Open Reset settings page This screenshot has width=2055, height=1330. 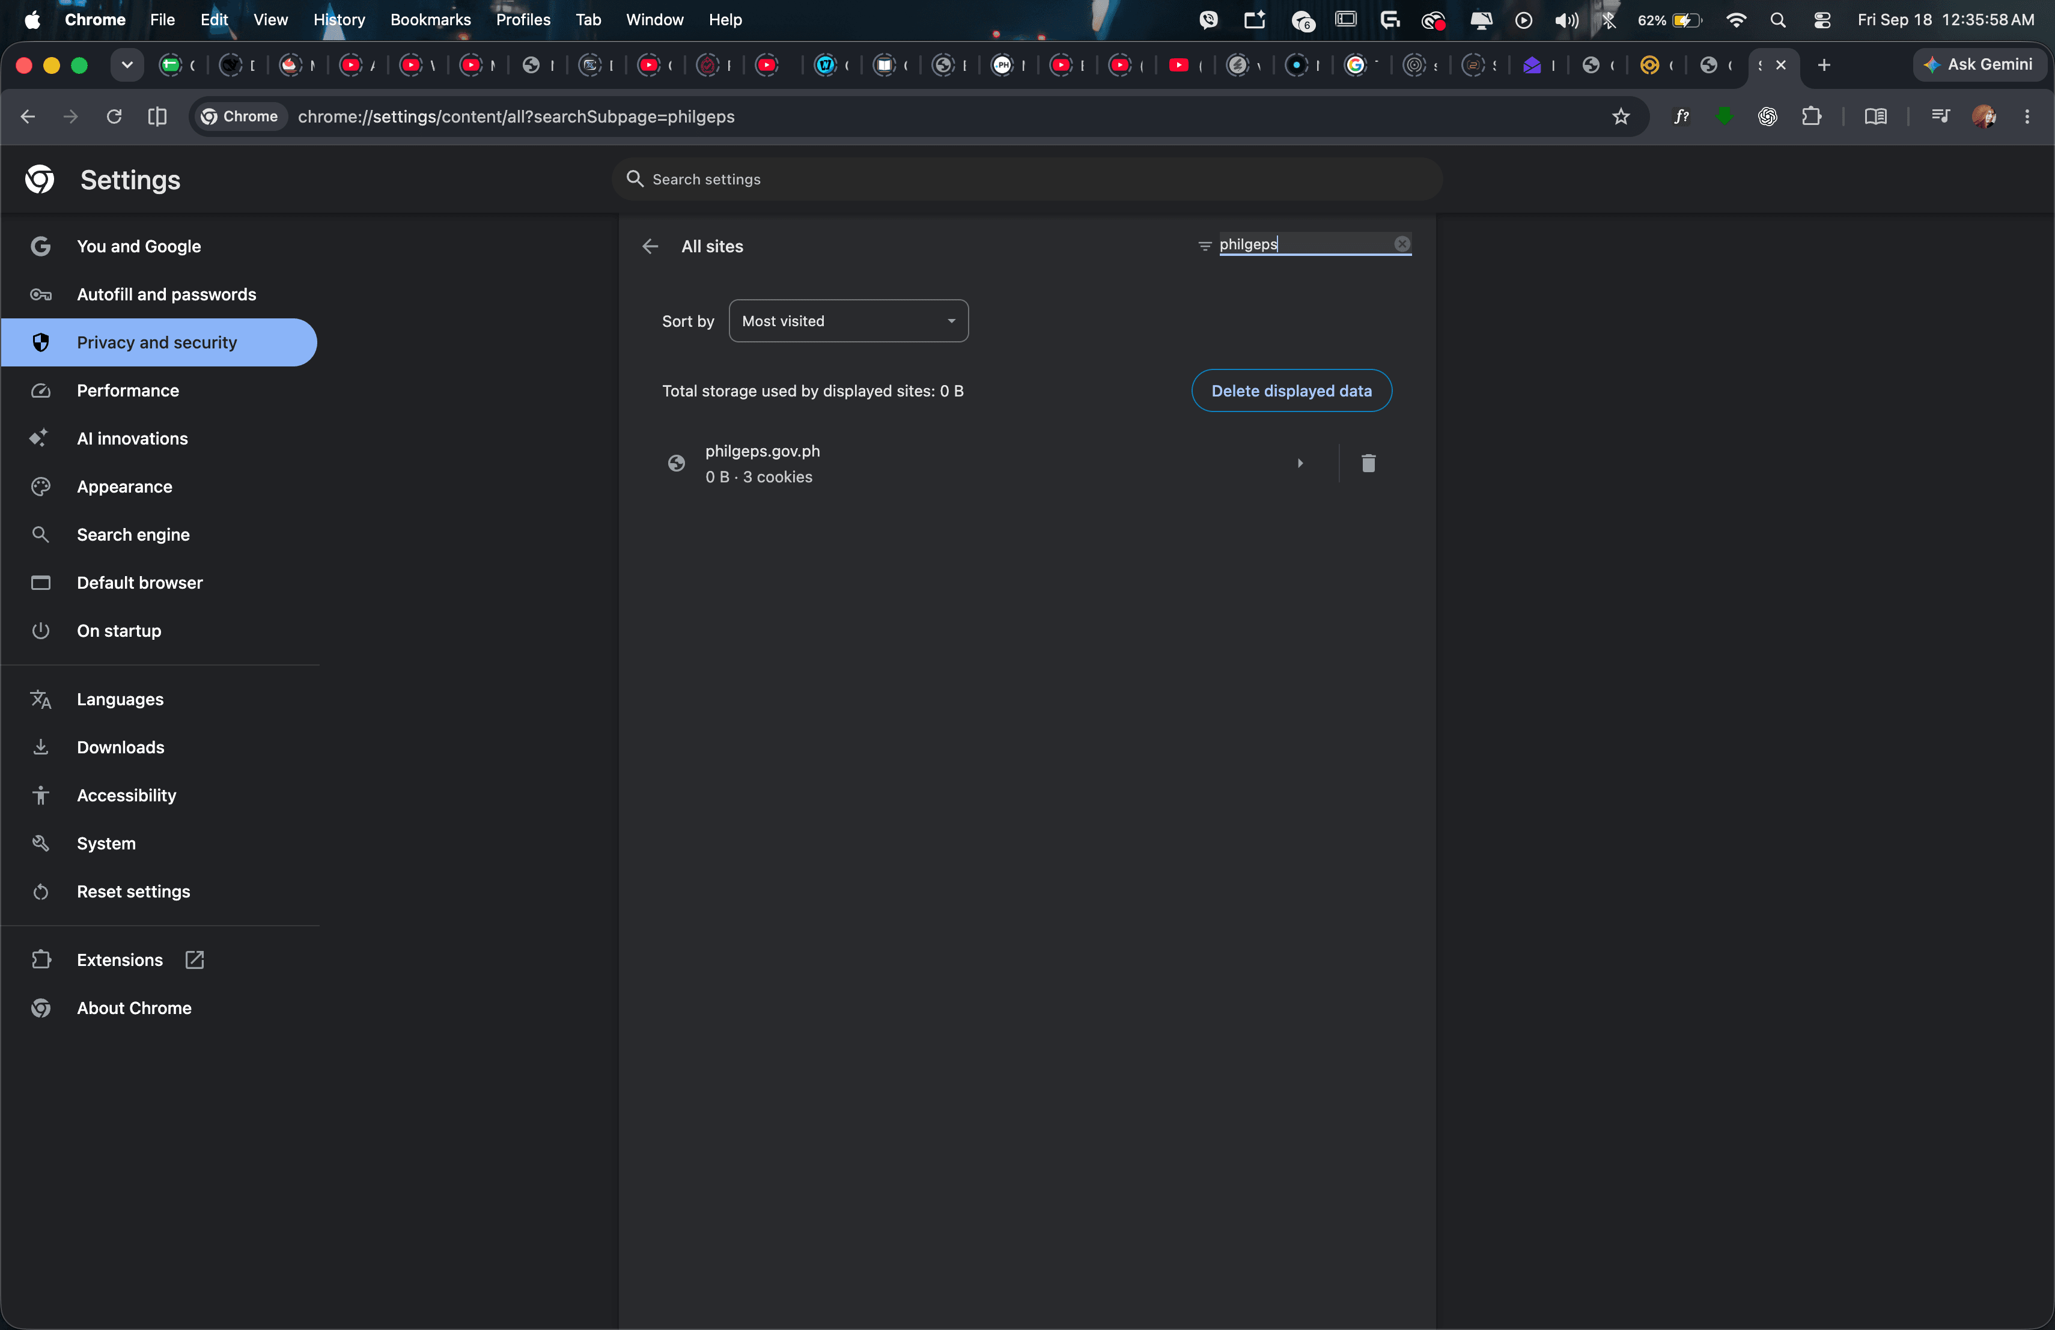[x=160, y=891]
